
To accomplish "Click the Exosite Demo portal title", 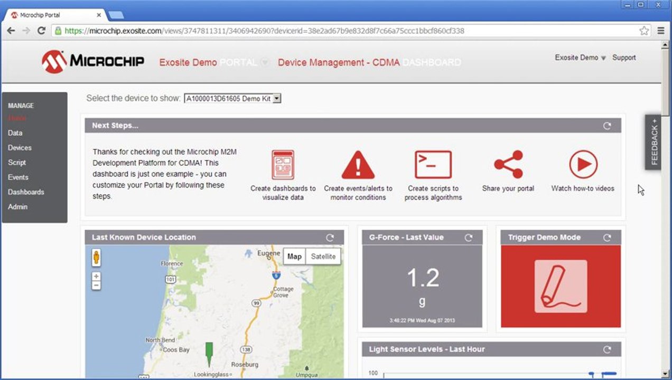I will 188,62.
